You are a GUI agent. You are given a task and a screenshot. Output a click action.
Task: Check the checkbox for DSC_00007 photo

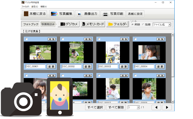(x=99, y=76)
